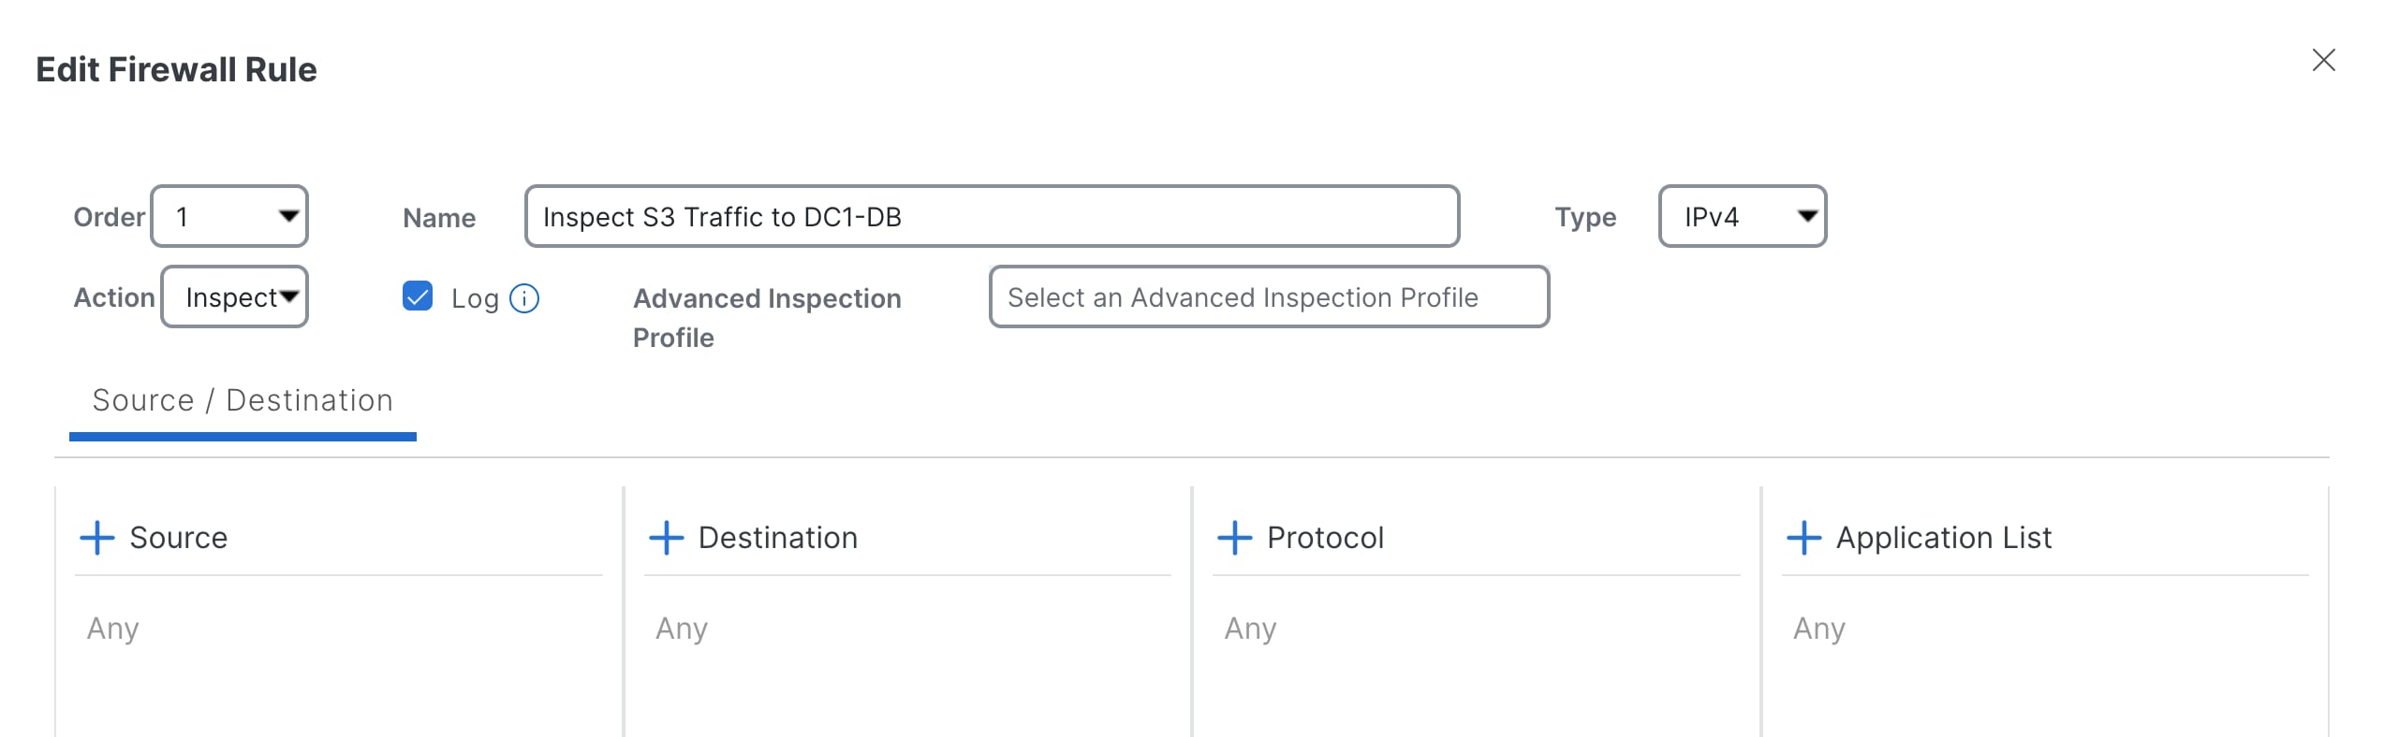Uncheck the Log checkbox
The width and height of the screenshot is (2384, 737).
418,296
